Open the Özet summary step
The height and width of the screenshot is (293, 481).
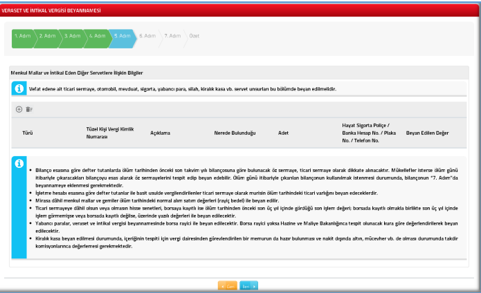click(194, 35)
